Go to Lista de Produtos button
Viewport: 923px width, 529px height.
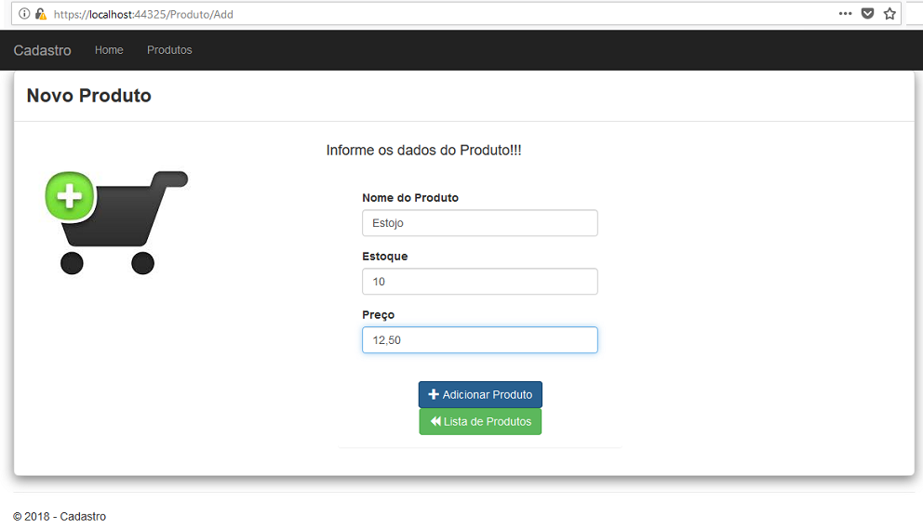tap(480, 421)
